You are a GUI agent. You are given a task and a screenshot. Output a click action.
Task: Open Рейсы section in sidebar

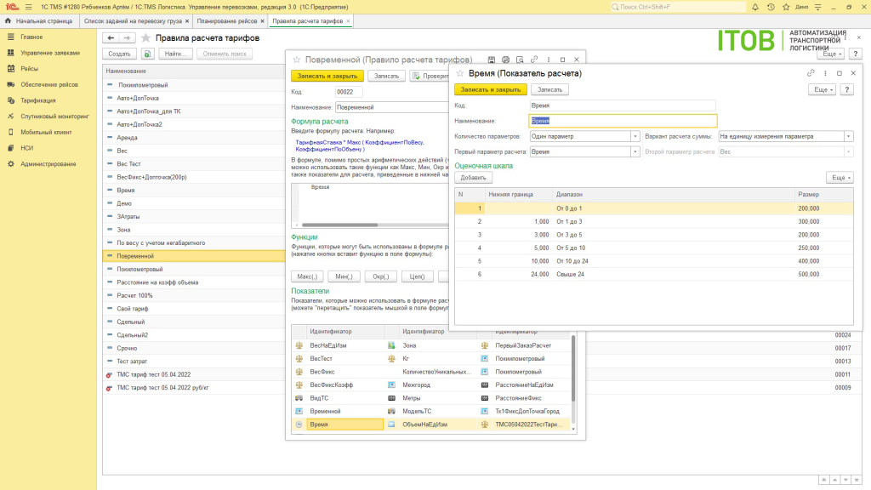[x=30, y=69]
